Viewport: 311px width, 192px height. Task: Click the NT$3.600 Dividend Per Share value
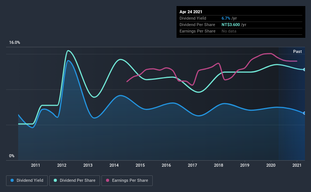click(x=231, y=25)
